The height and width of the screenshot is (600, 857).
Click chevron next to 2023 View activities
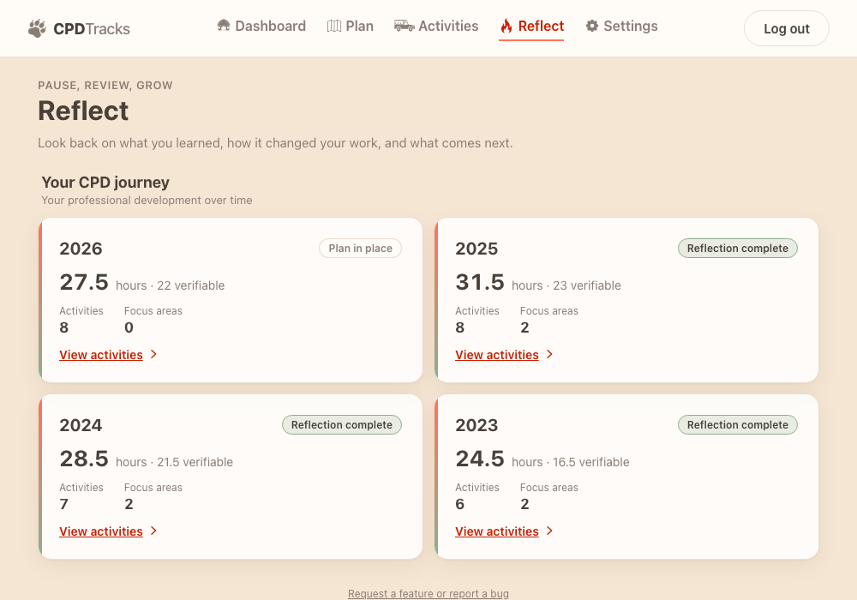coord(549,531)
